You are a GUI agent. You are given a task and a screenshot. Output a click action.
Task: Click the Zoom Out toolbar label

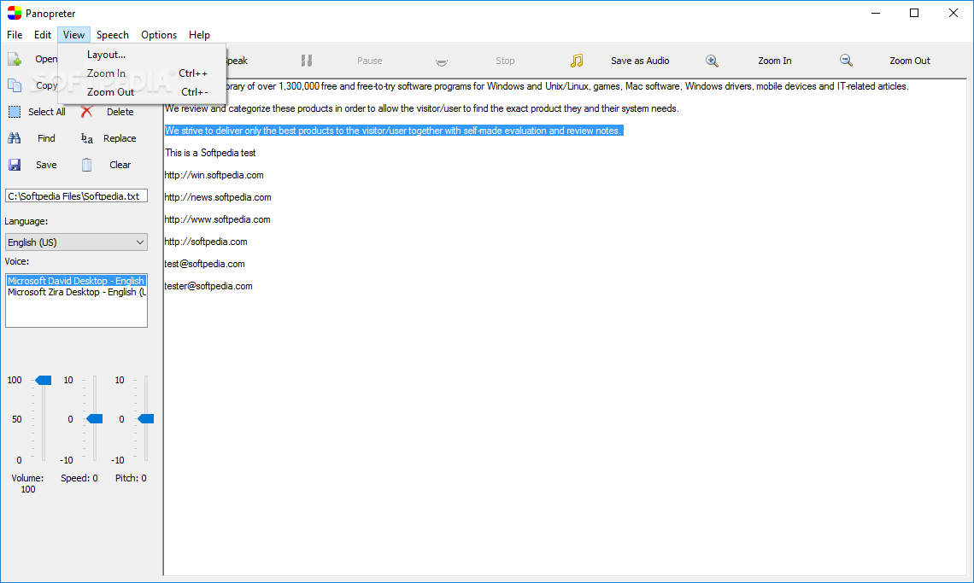tap(909, 61)
